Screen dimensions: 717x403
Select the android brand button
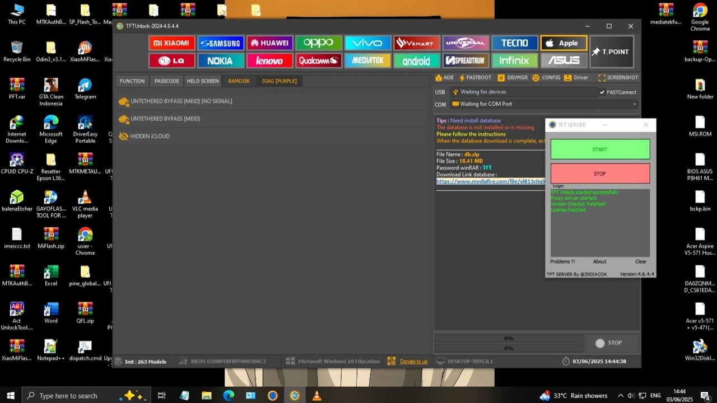click(416, 60)
